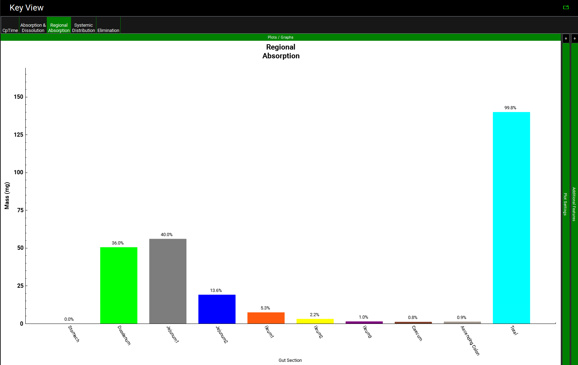
Task: Click the Regional Absorption chart title
Action: click(281, 51)
